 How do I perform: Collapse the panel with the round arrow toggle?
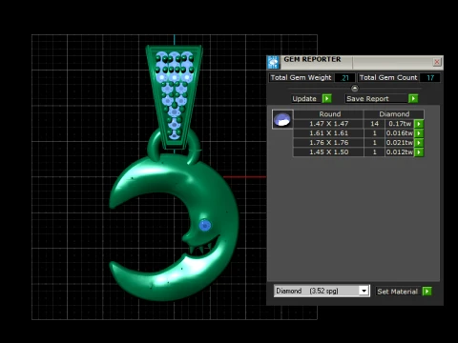pyautogui.click(x=355, y=89)
